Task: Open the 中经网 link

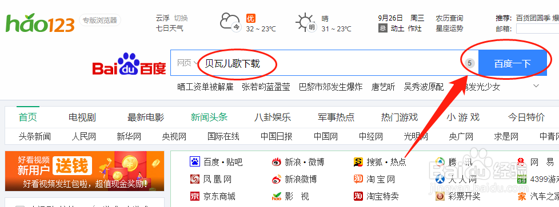Action: point(371,136)
